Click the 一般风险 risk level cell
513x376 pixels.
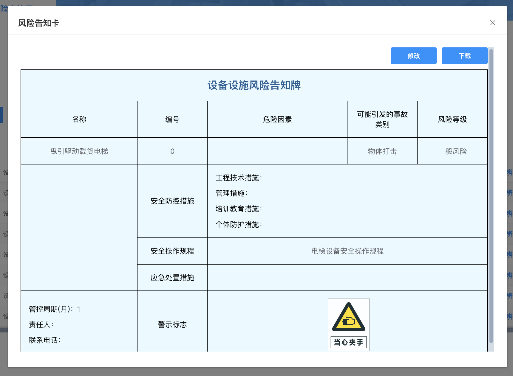pyautogui.click(x=452, y=151)
